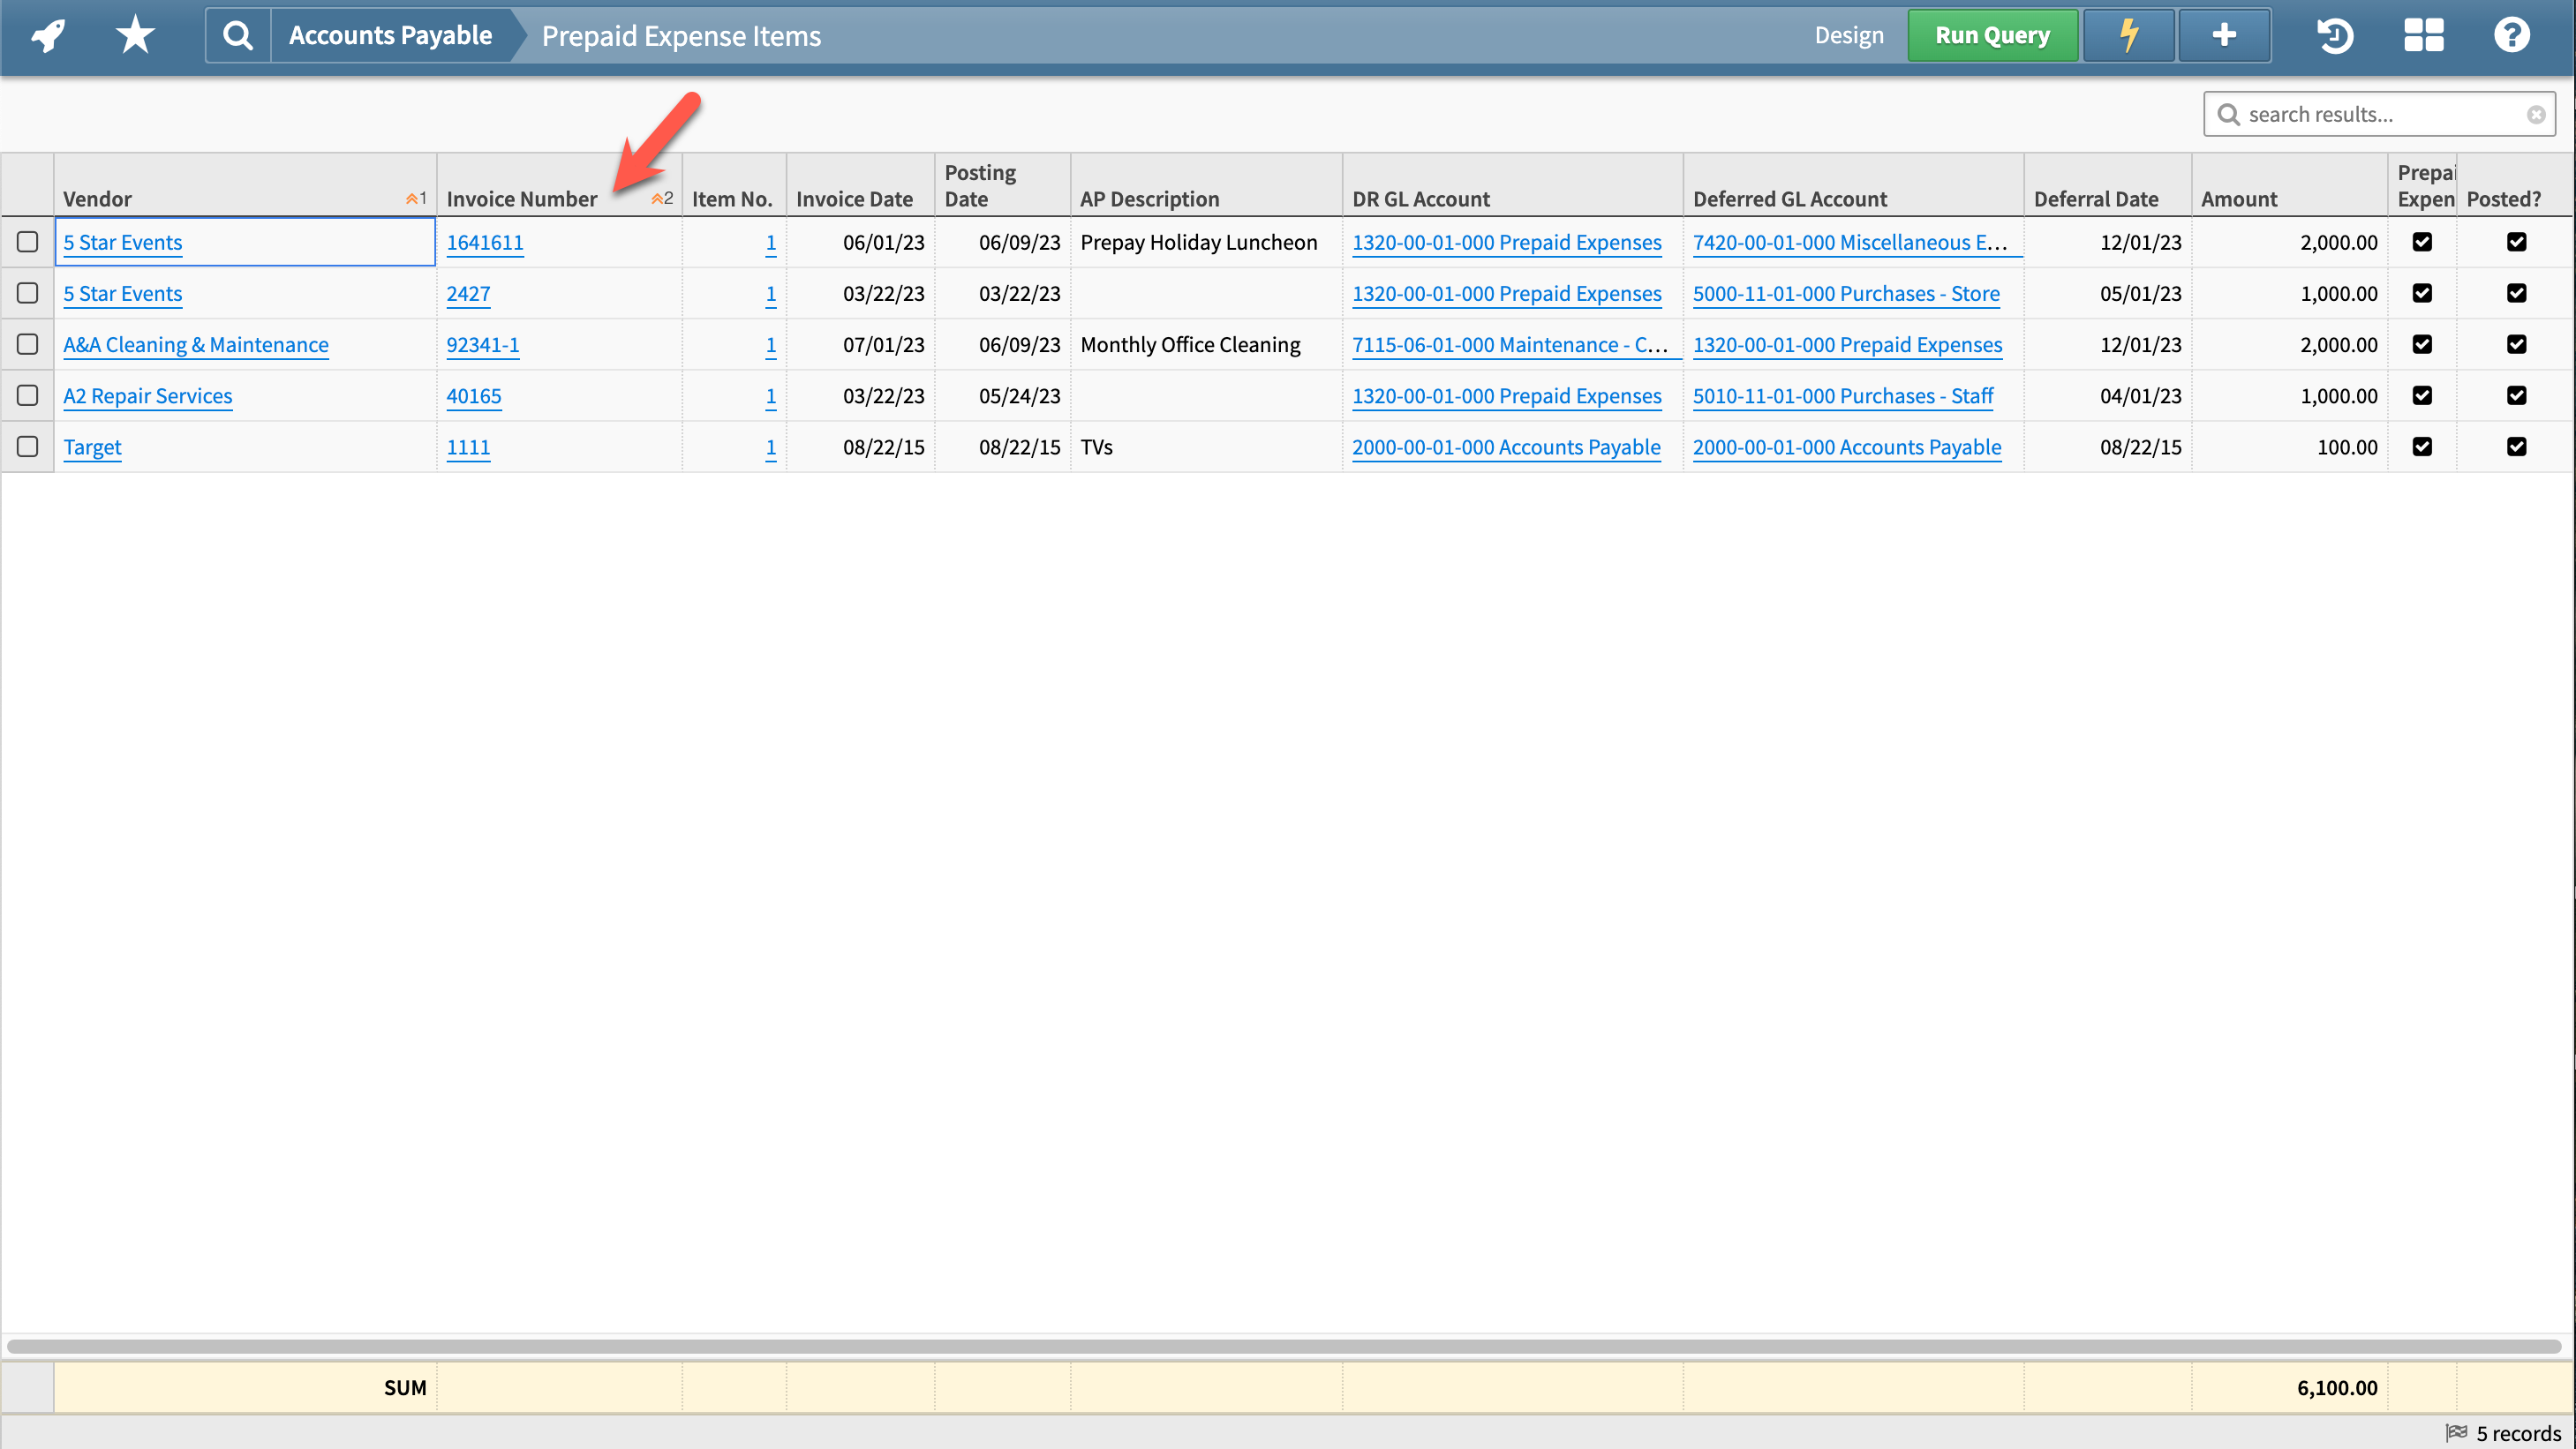Viewport: 2576px width, 1449px height.
Task: Click inside the search results field
Action: click(2380, 113)
